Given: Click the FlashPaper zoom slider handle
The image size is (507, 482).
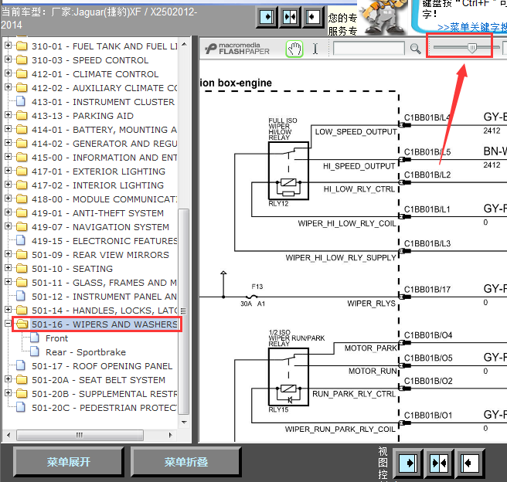Looking at the screenshot, I should click(472, 48).
